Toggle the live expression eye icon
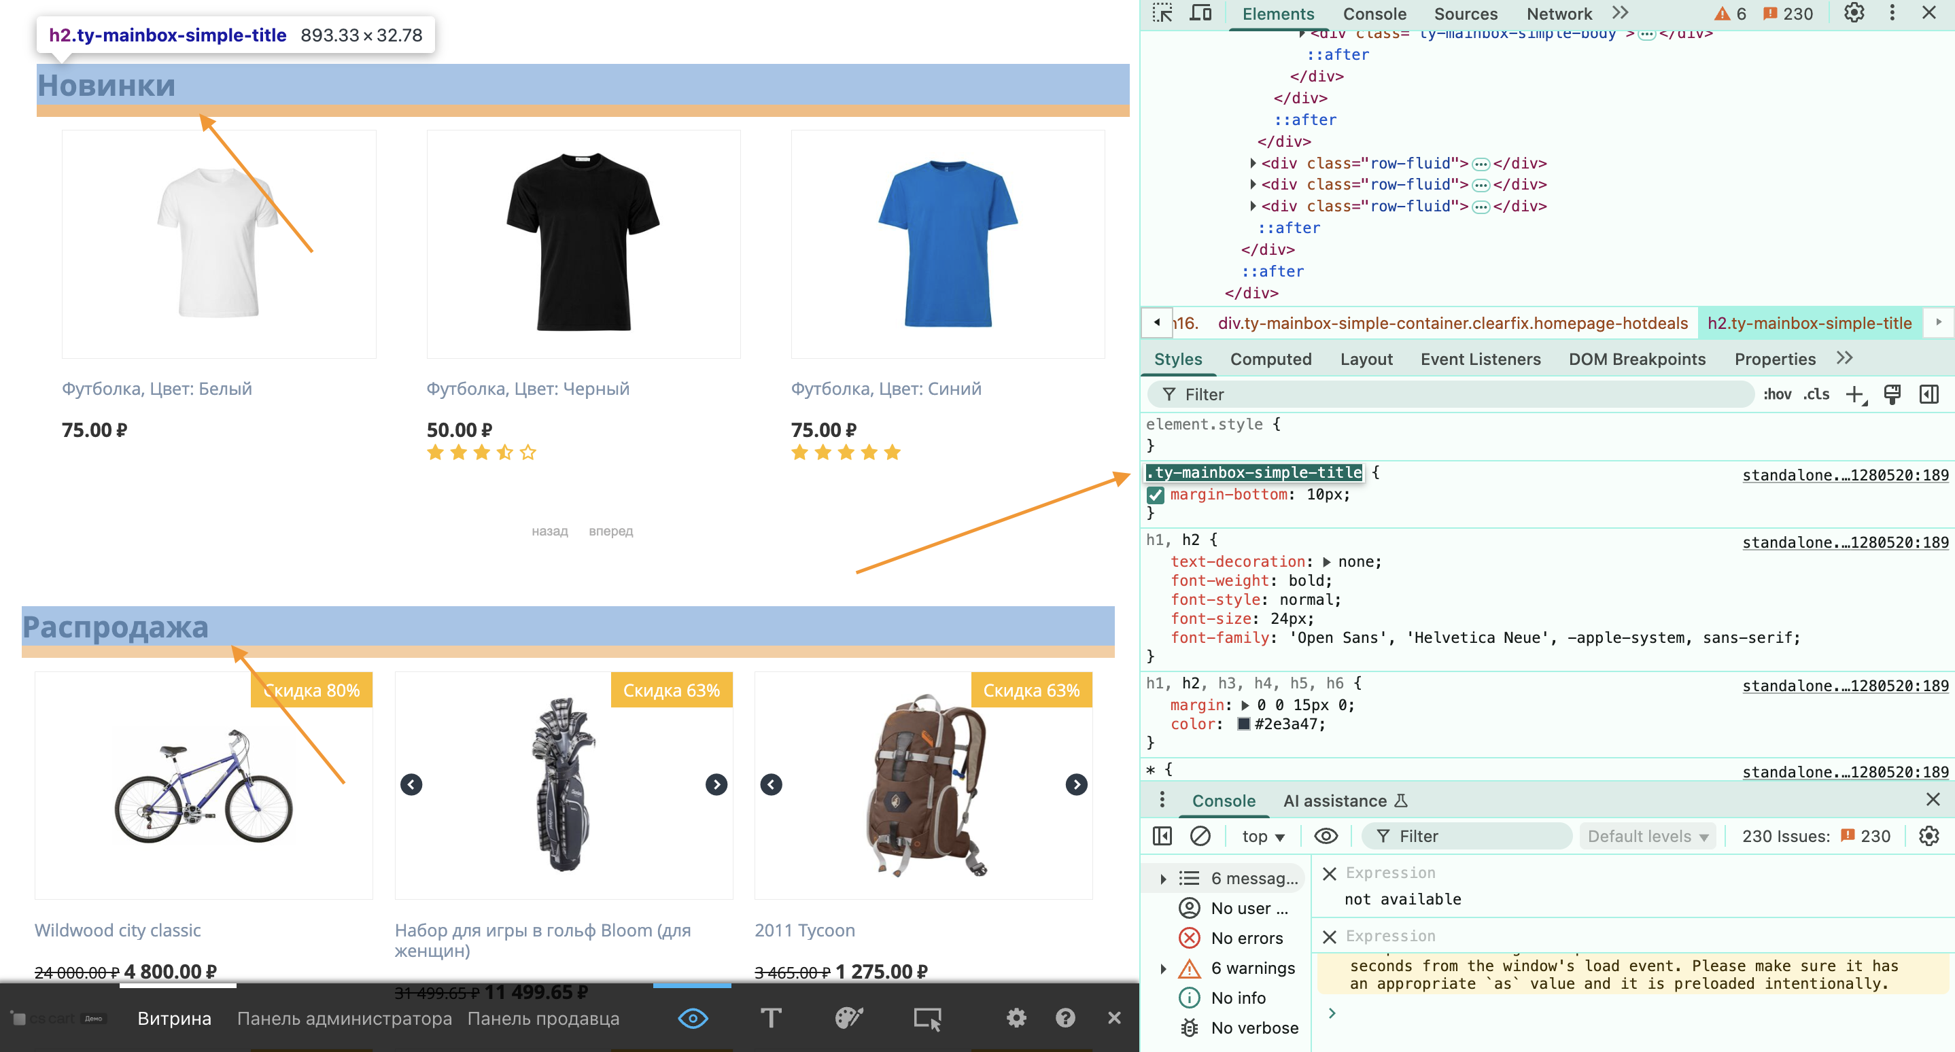The height and width of the screenshot is (1052, 1955). point(1325,836)
